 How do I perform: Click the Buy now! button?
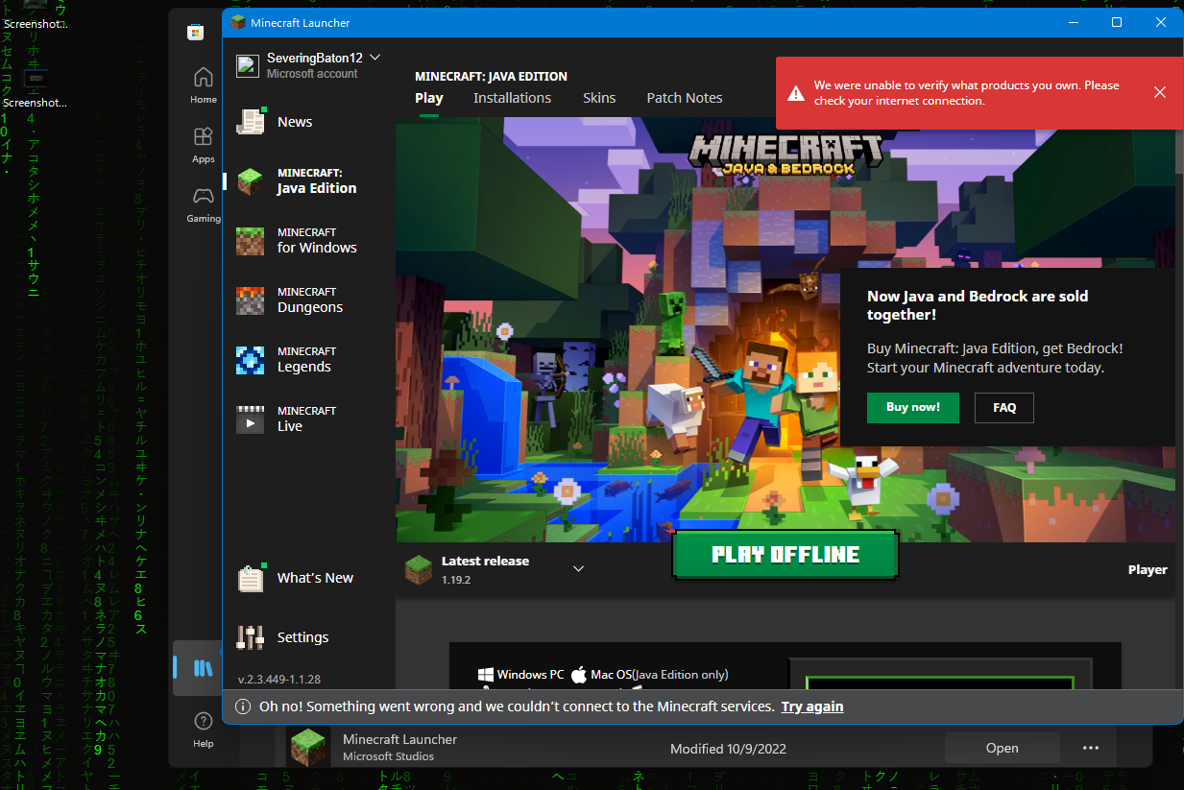click(x=912, y=407)
